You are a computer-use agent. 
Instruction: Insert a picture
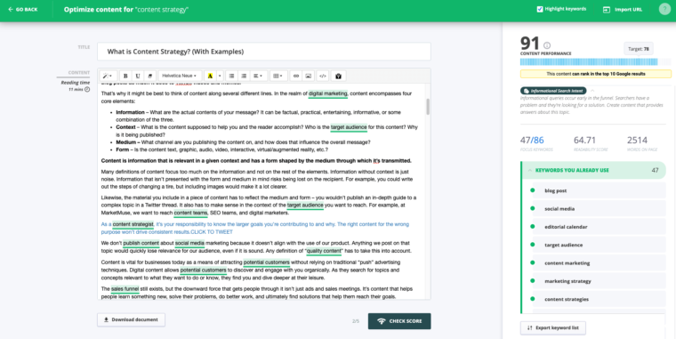click(x=309, y=76)
